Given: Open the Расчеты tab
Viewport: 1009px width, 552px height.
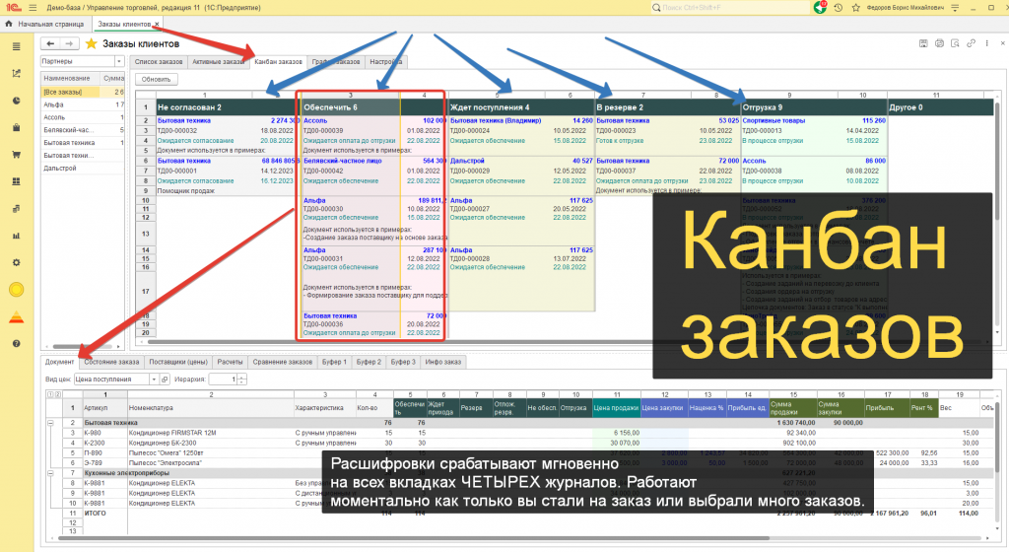Looking at the screenshot, I should (x=230, y=362).
